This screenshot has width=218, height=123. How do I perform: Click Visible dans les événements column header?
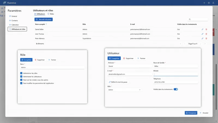pos(187,24)
